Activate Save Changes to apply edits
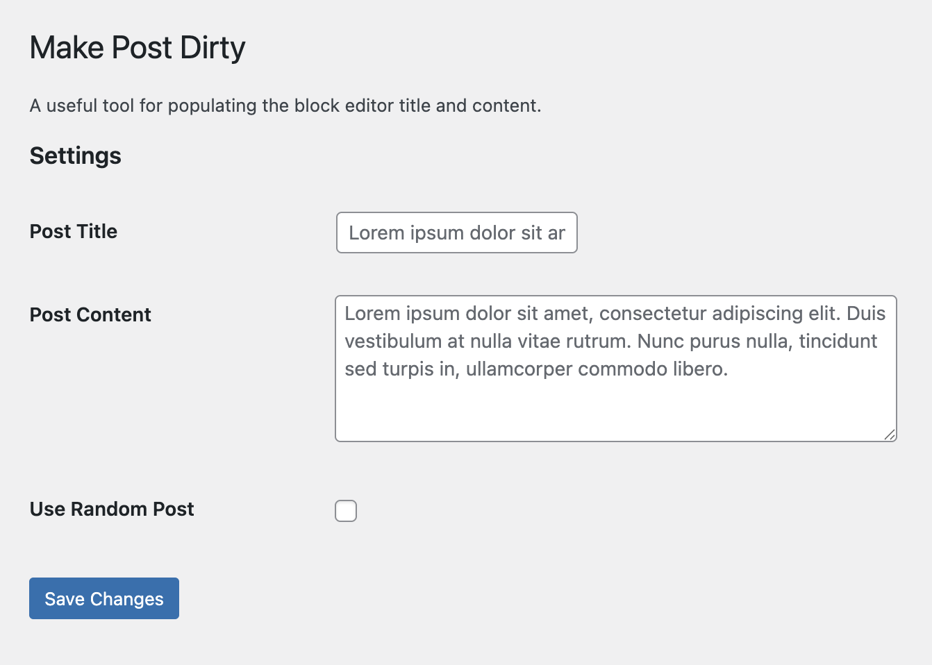 pyautogui.click(x=103, y=598)
